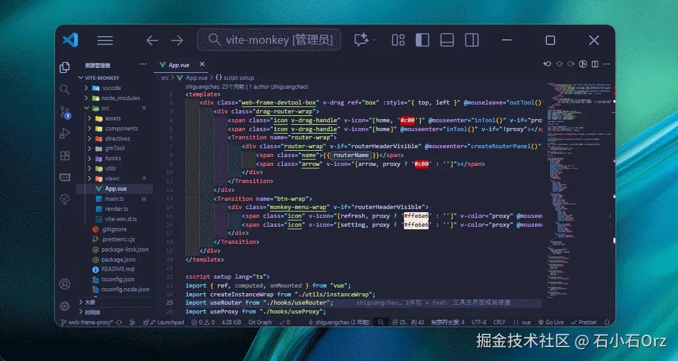Toggle the primary side bar visibility
Viewport: 678px width, 361px height.
pyautogui.click(x=422, y=40)
